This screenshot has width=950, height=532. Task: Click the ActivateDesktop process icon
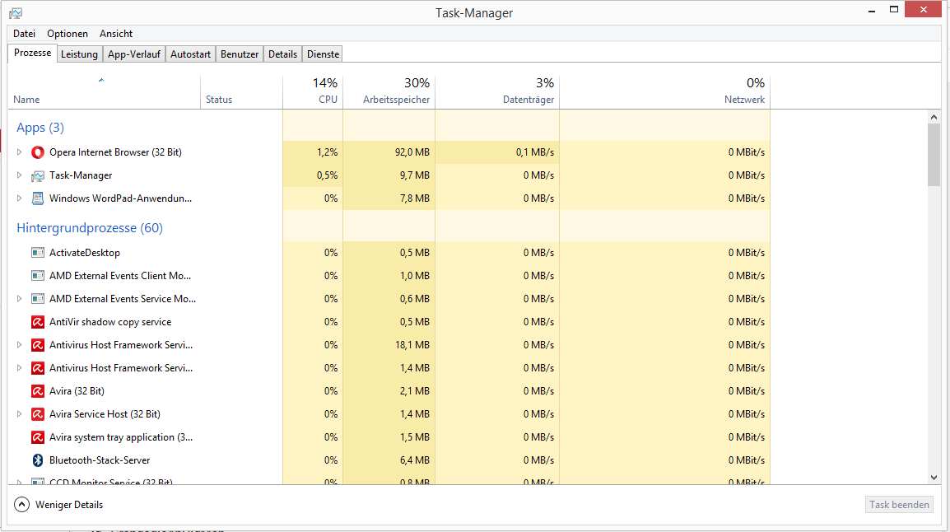(38, 253)
